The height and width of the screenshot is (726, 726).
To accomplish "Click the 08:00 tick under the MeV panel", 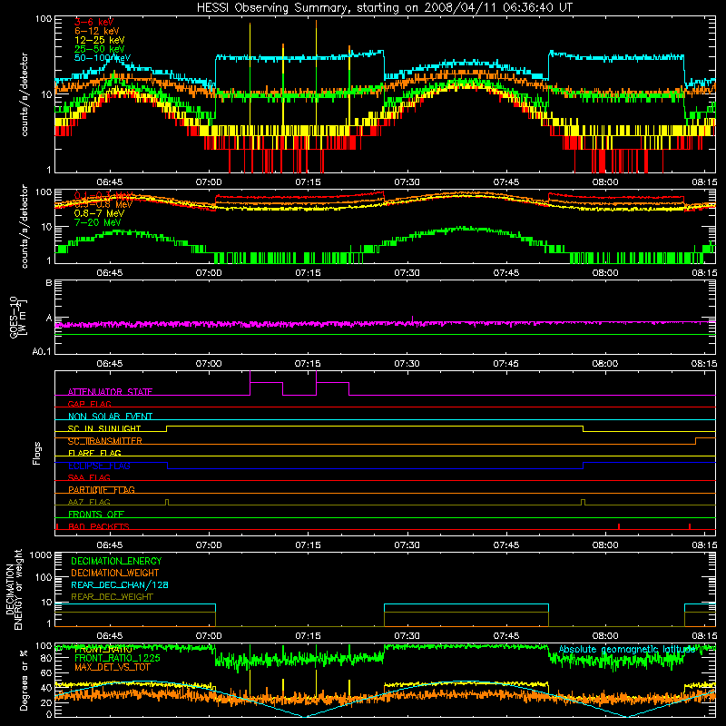I will tap(605, 272).
